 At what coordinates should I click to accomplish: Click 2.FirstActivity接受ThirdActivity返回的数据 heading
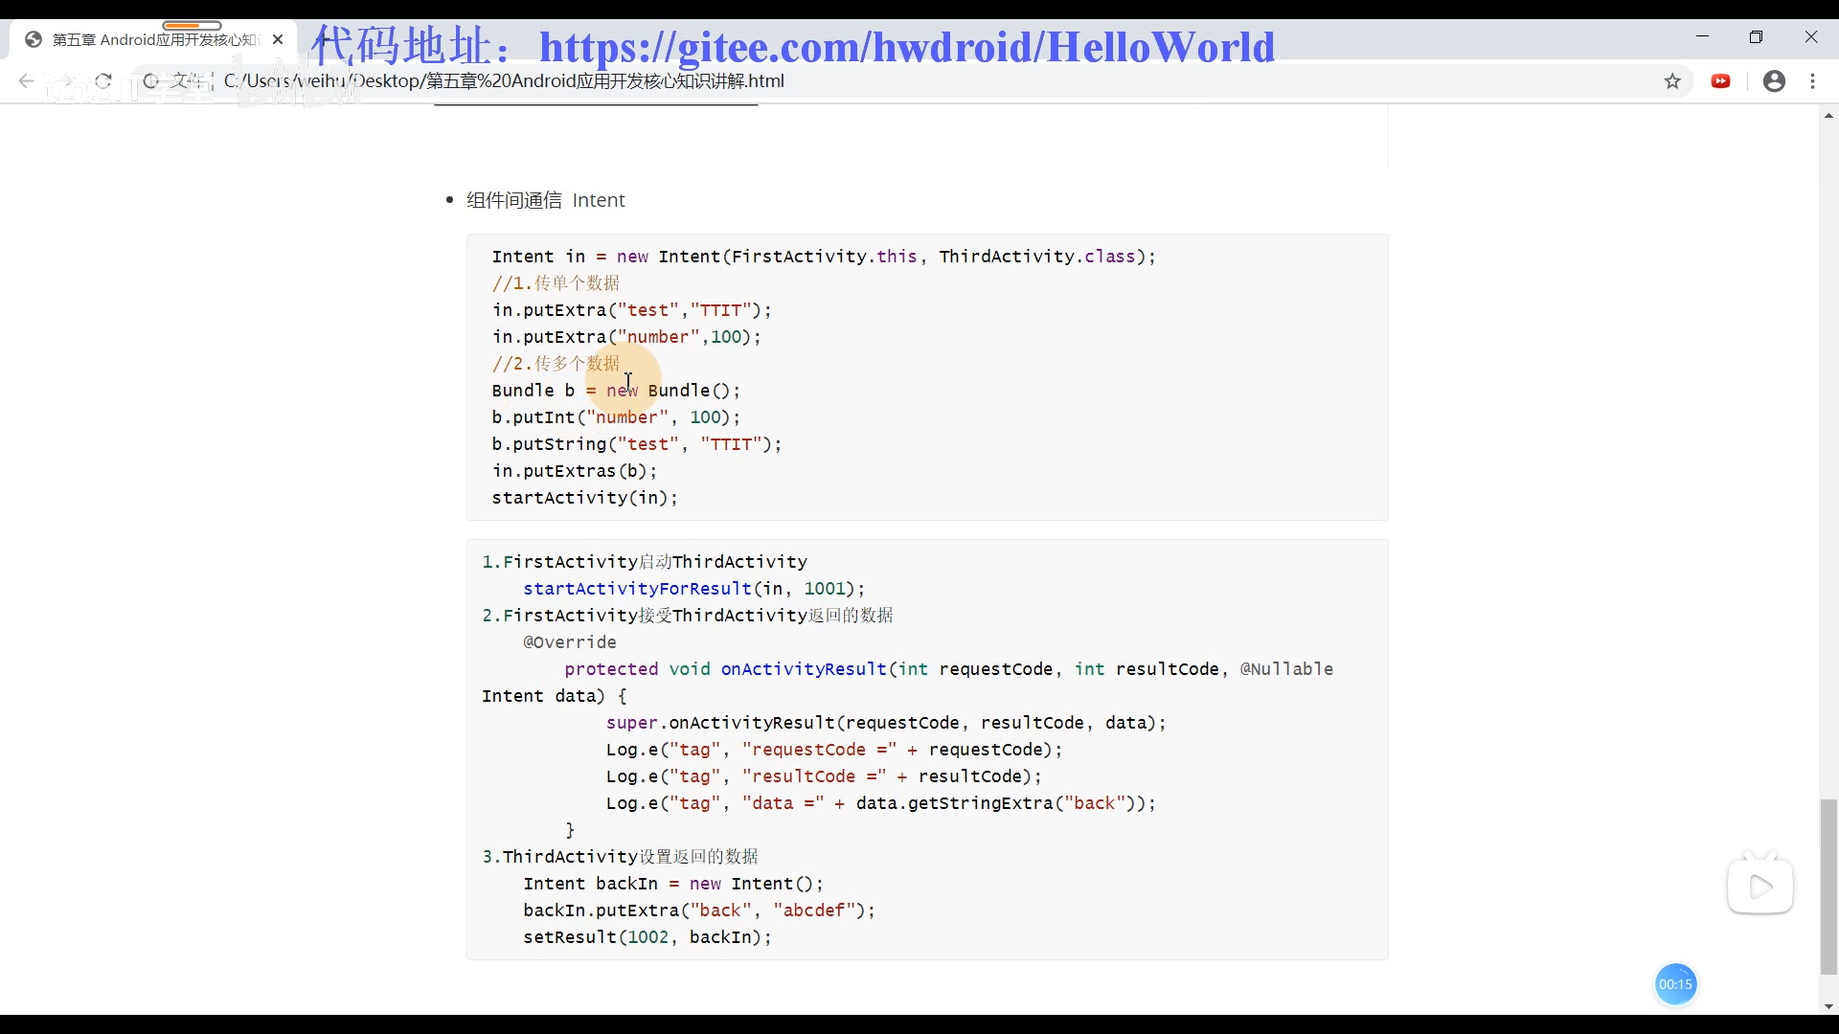pos(688,616)
